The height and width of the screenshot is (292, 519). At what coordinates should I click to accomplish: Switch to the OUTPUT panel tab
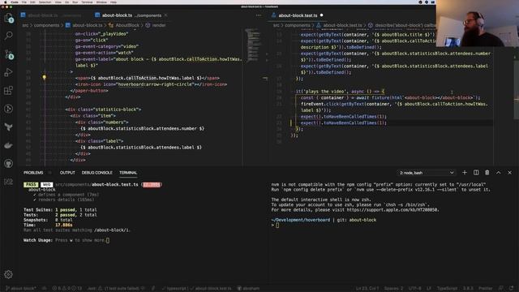point(67,173)
